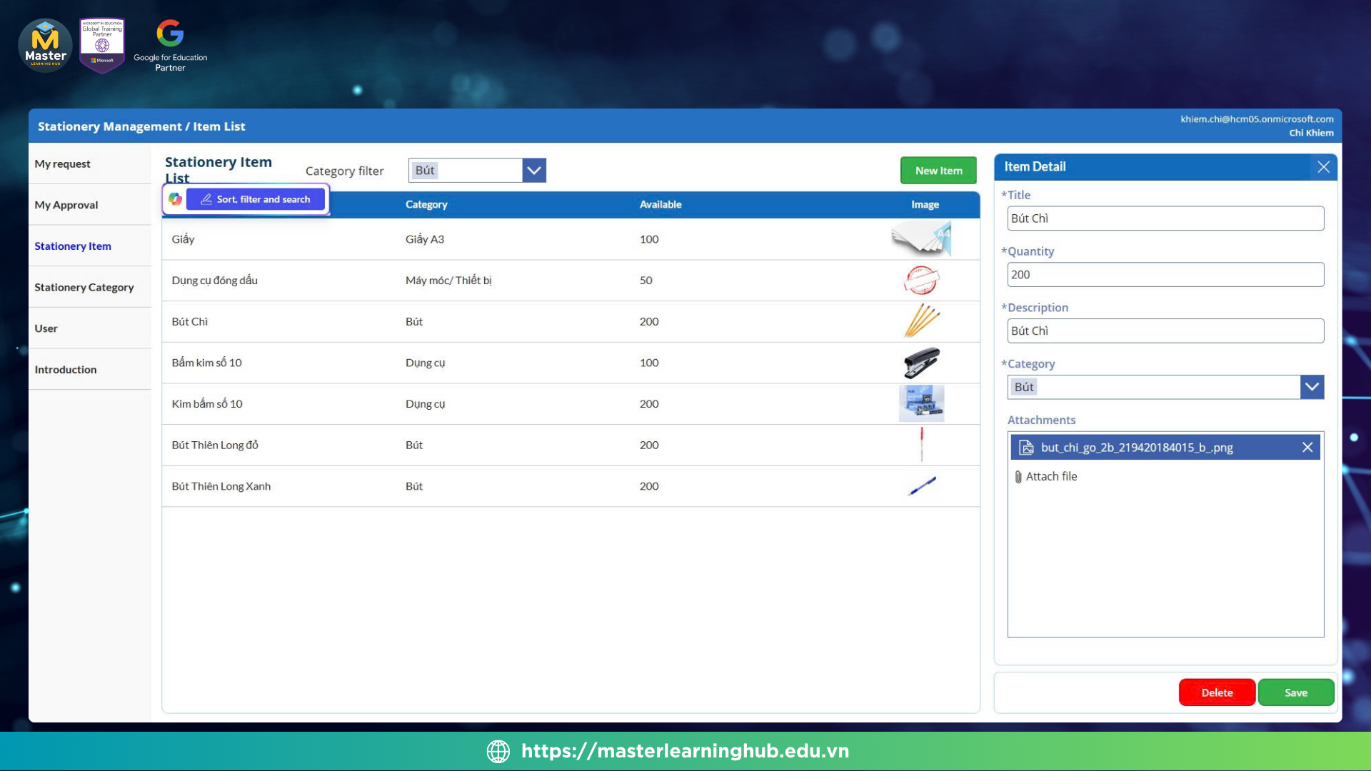
Task: Click the globe icon in footer
Action: 498,751
